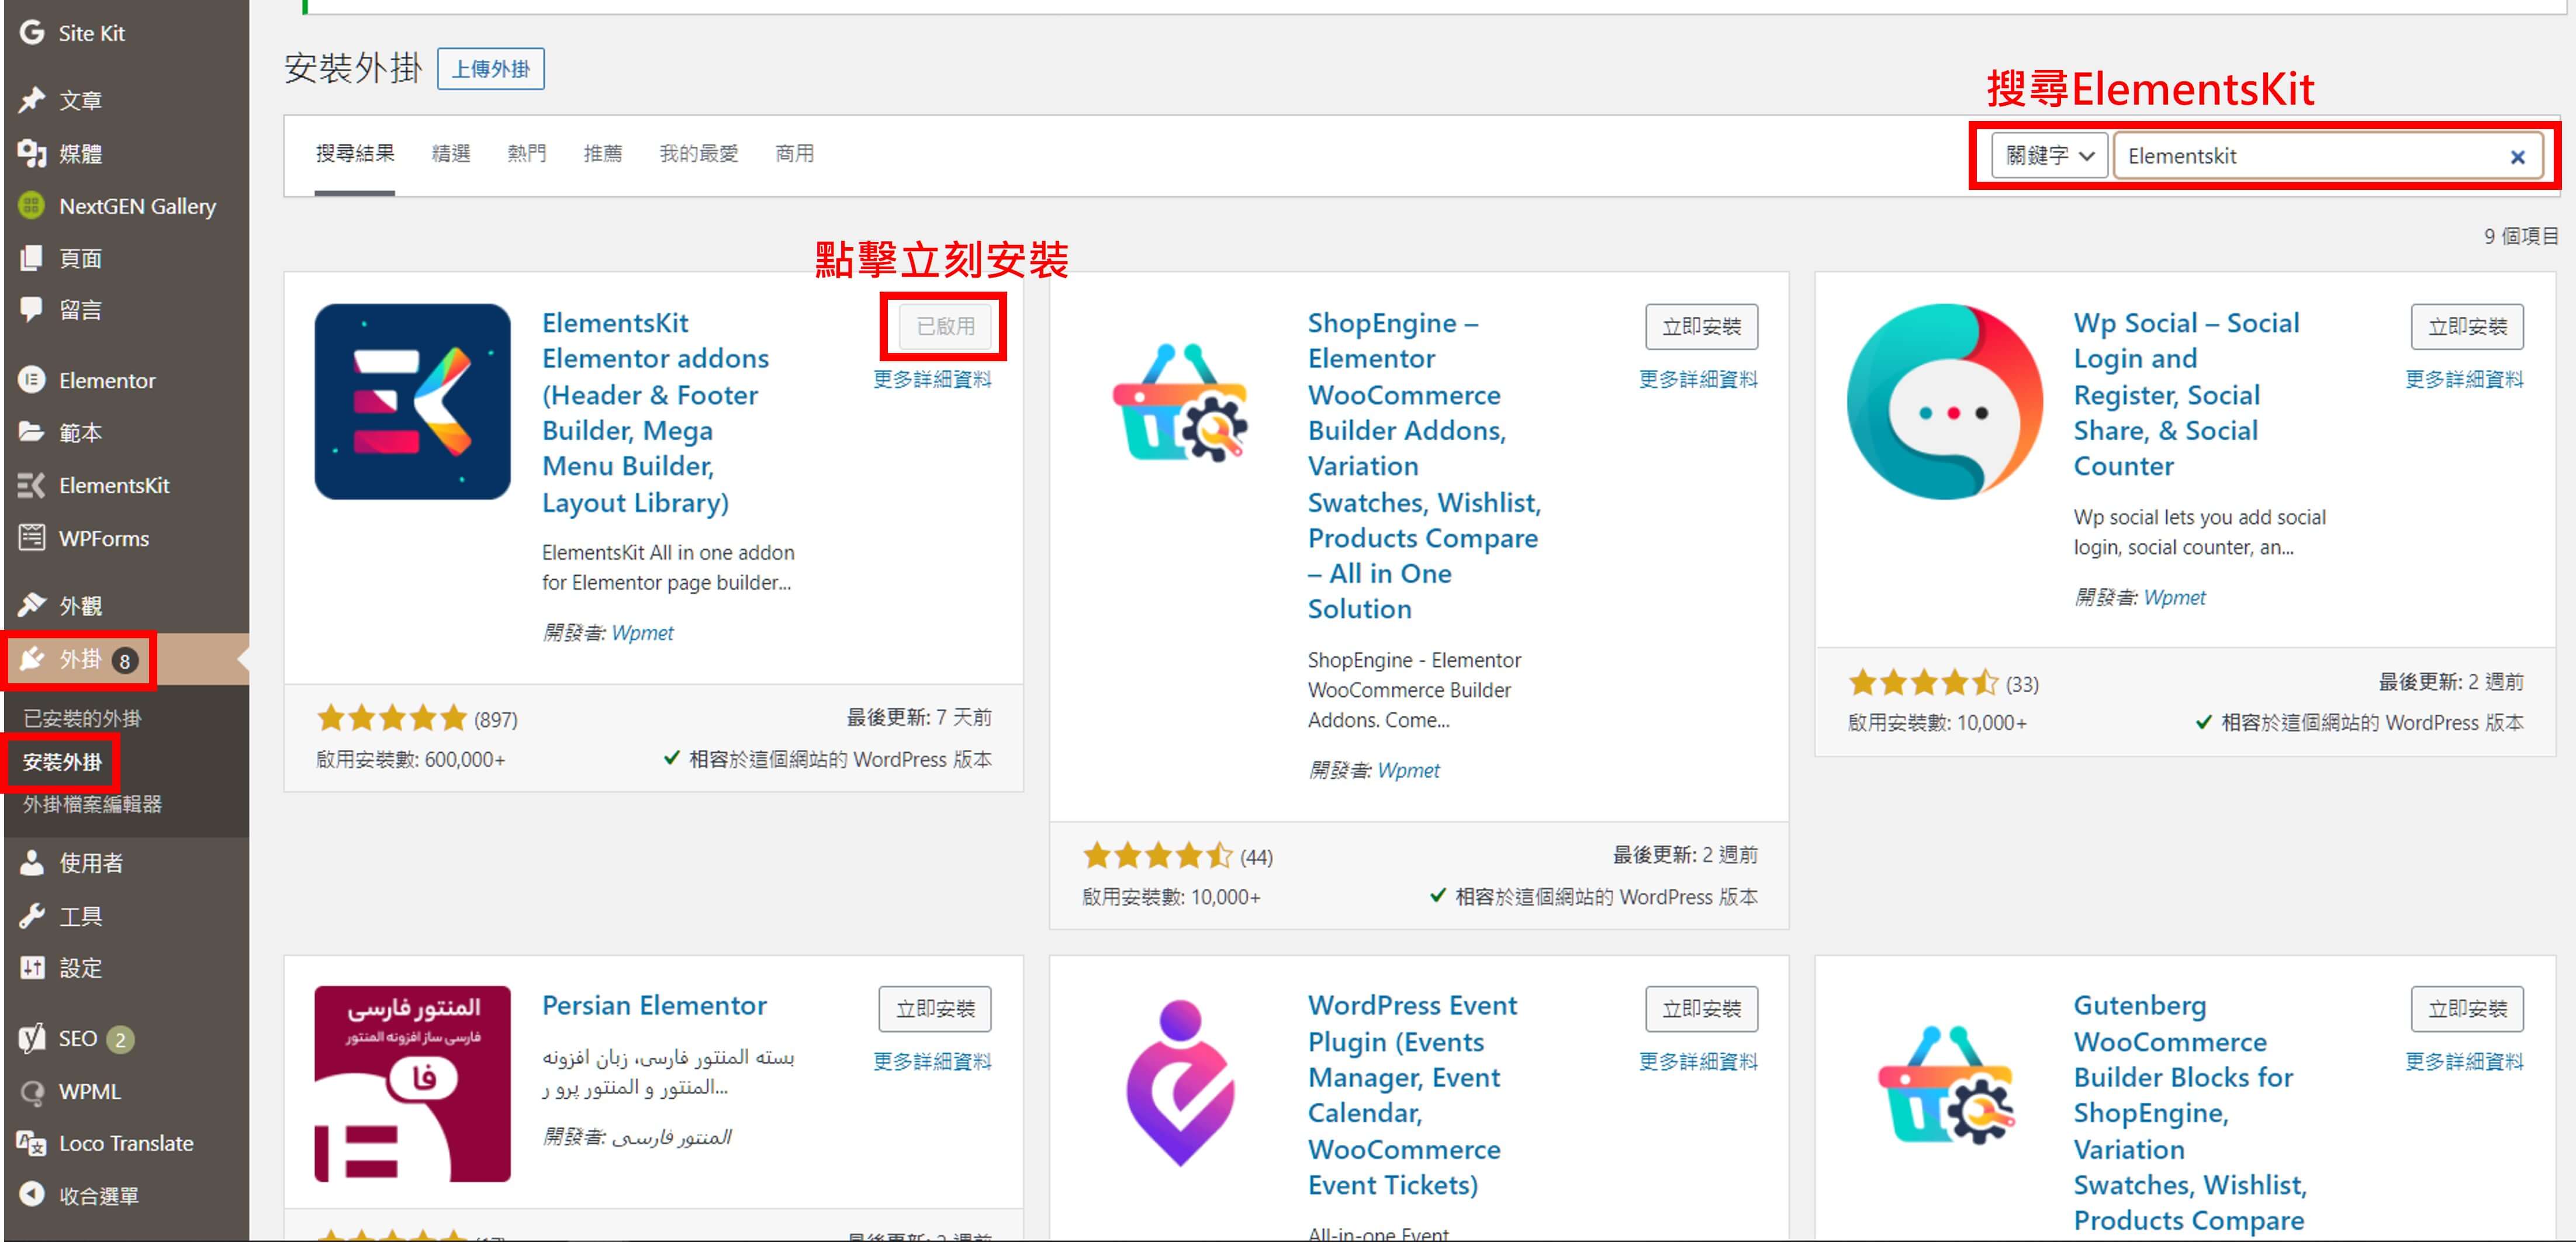Switch to the 熱門 tab
The width and height of the screenshot is (2576, 1242).
pos(527,153)
